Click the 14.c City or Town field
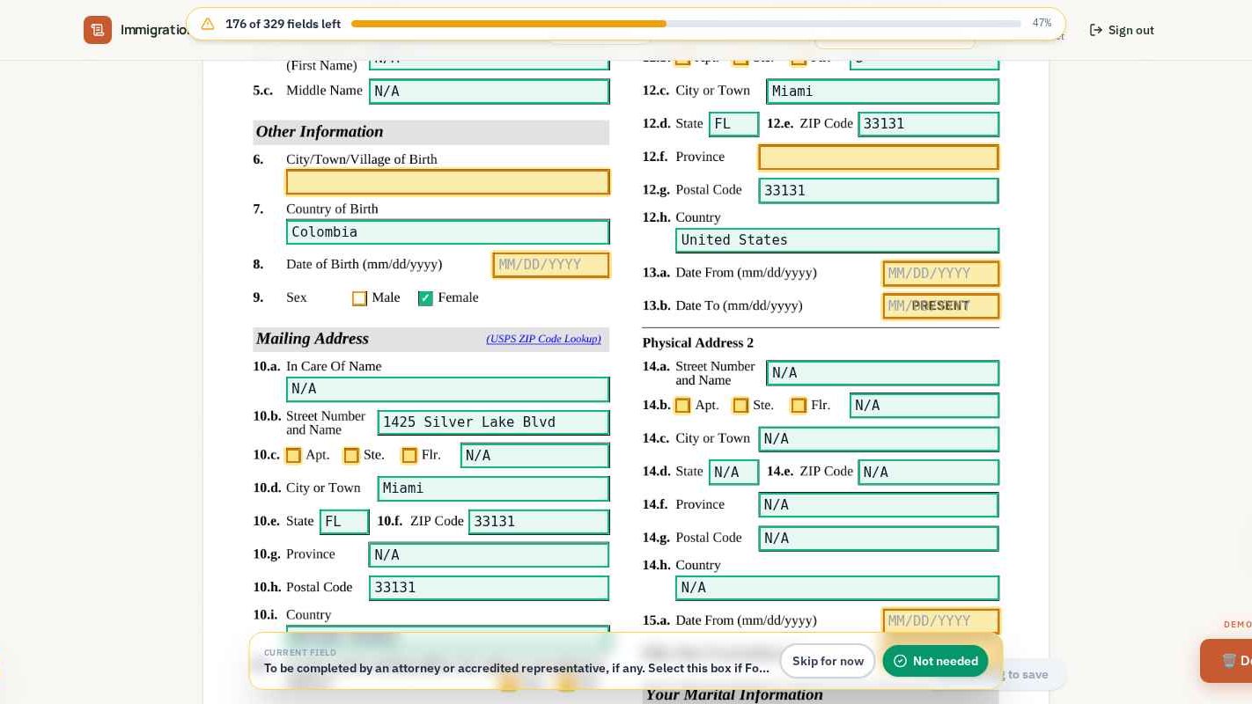 (x=879, y=439)
